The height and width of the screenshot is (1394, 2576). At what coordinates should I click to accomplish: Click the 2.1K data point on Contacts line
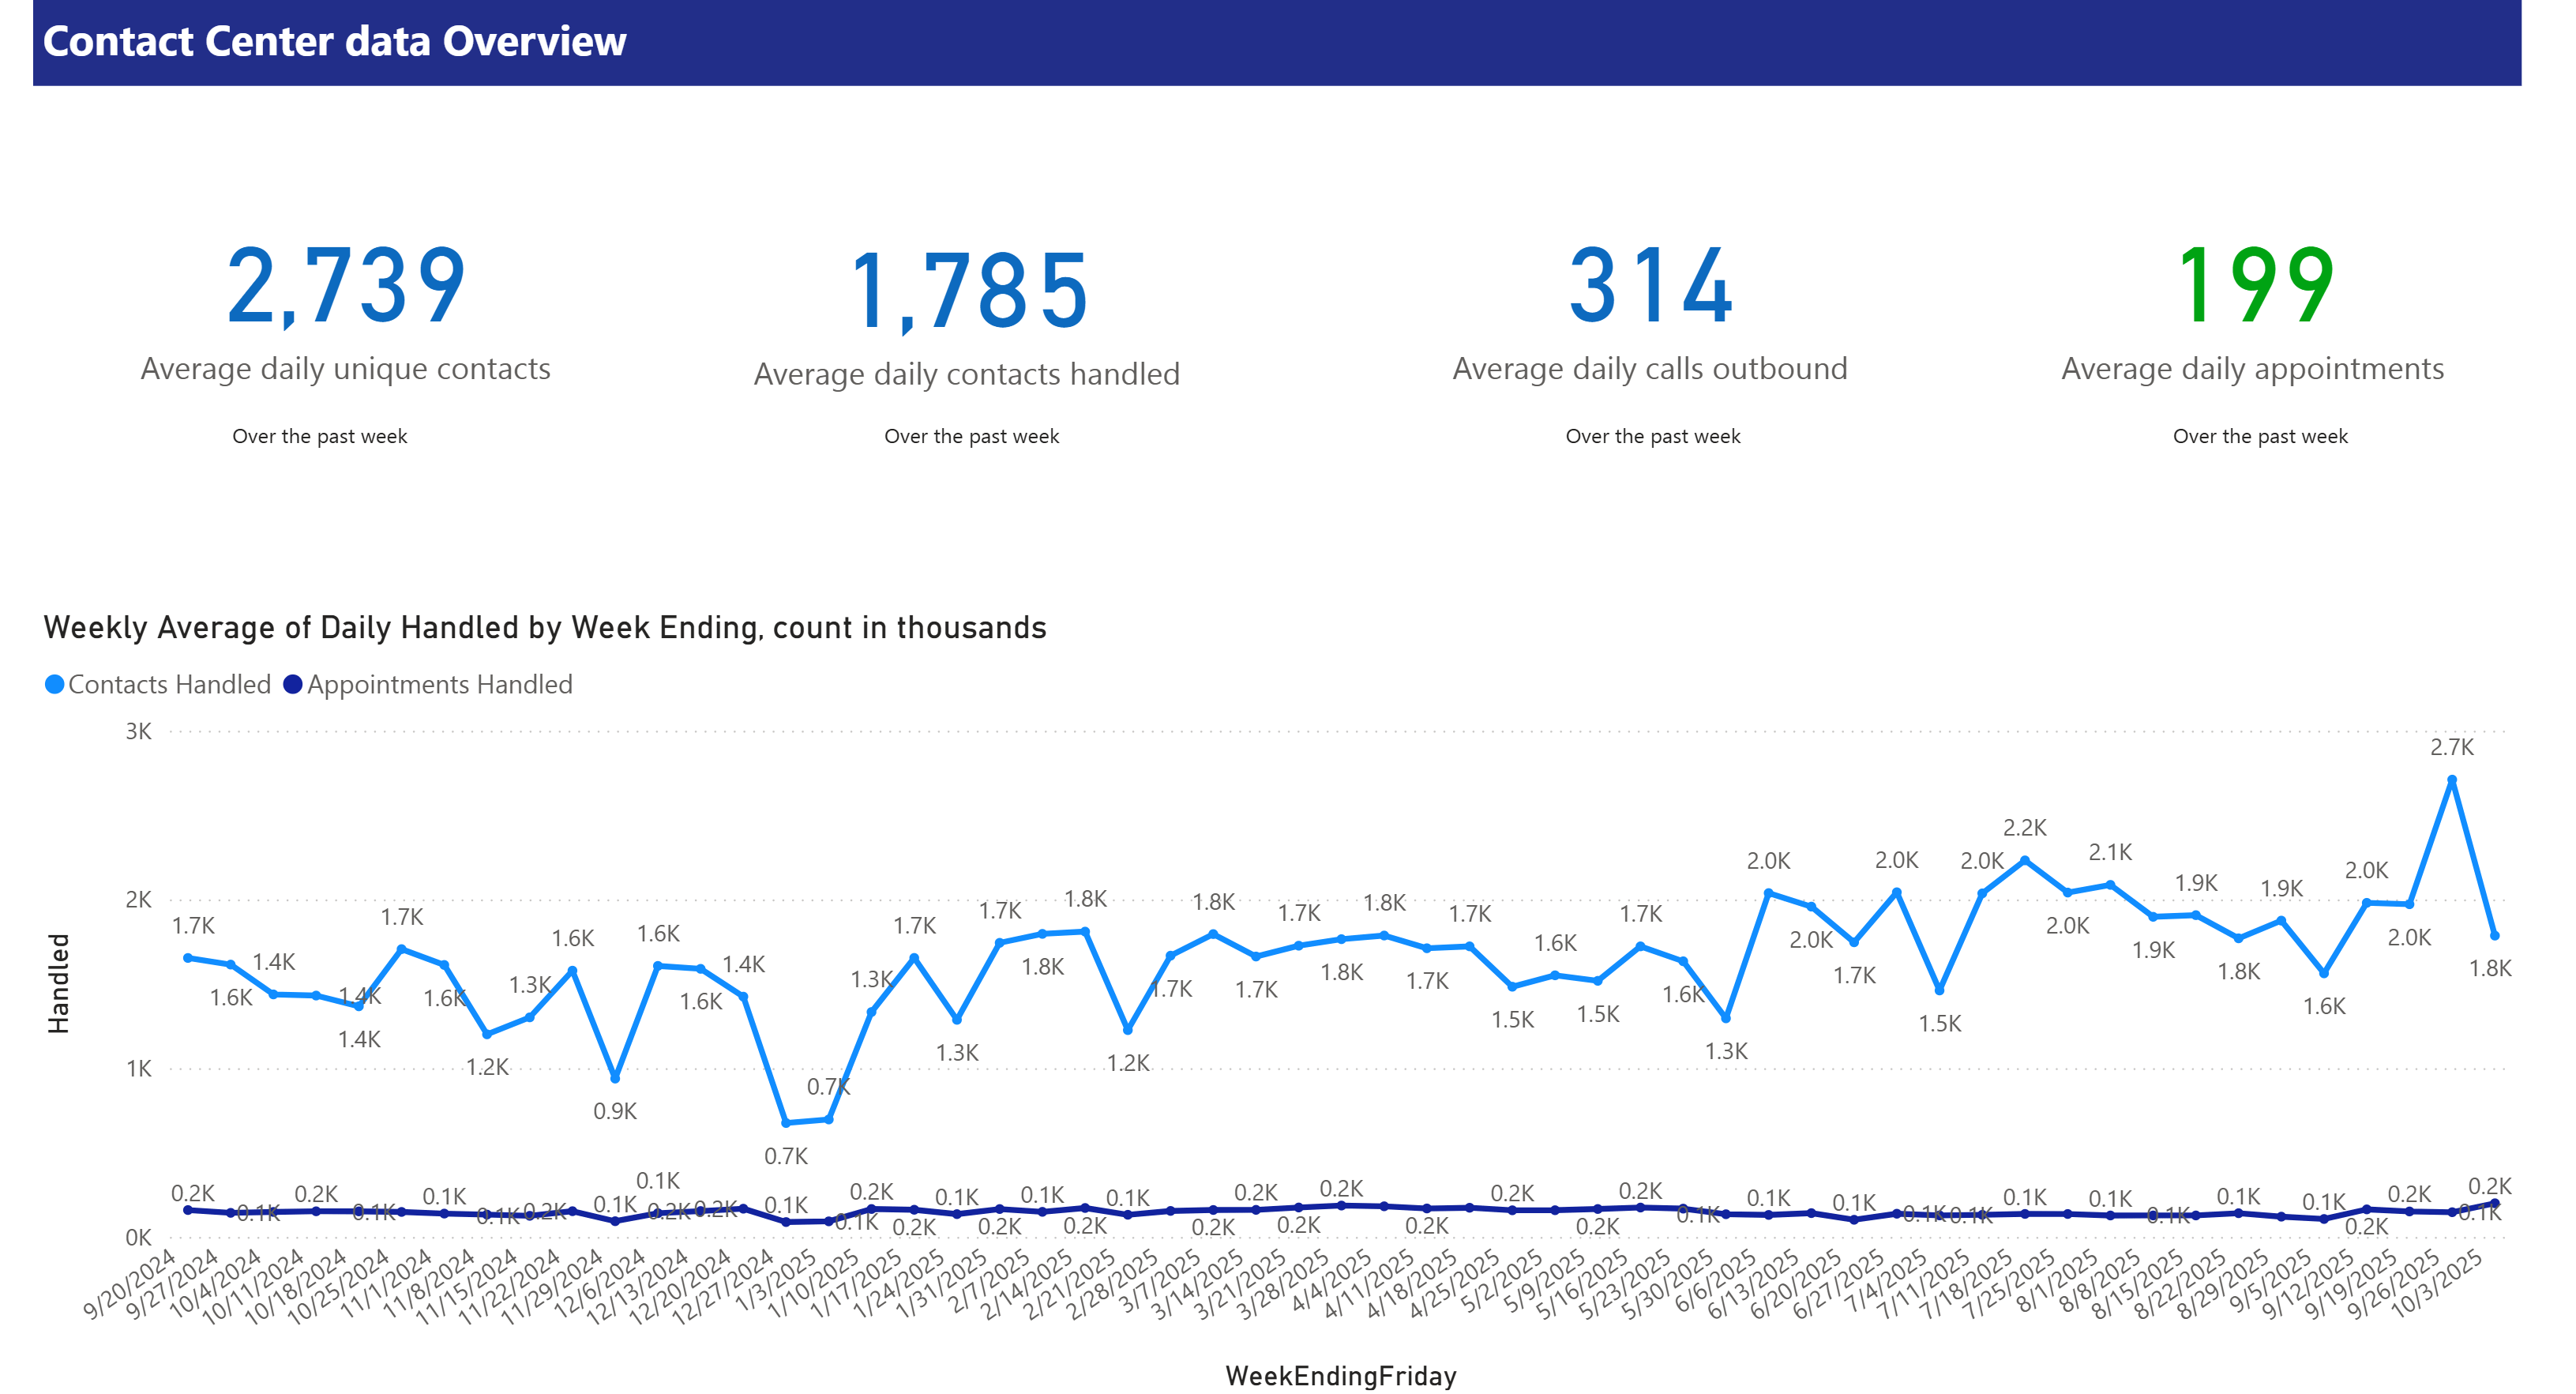(x=2110, y=884)
